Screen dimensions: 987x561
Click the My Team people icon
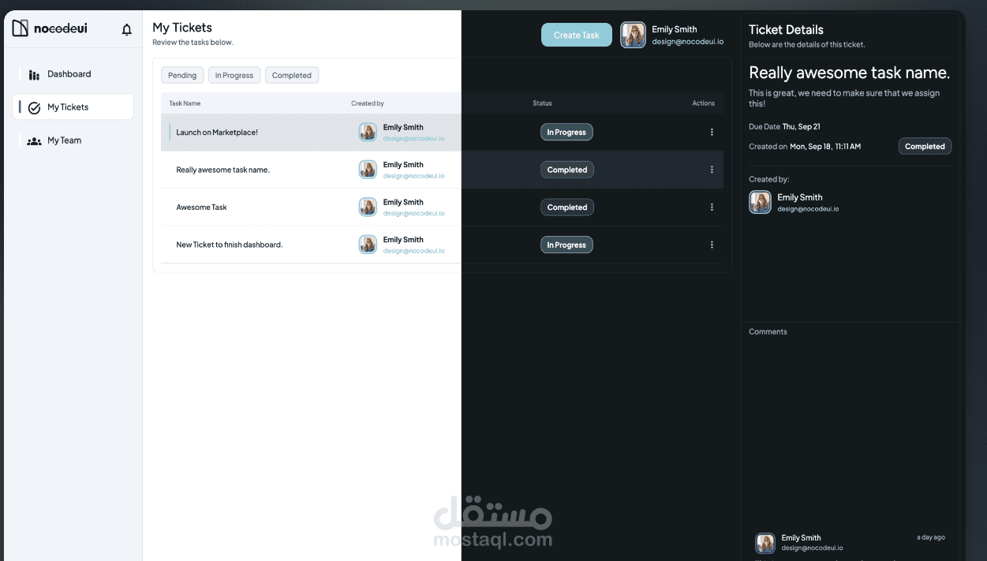[x=34, y=141]
